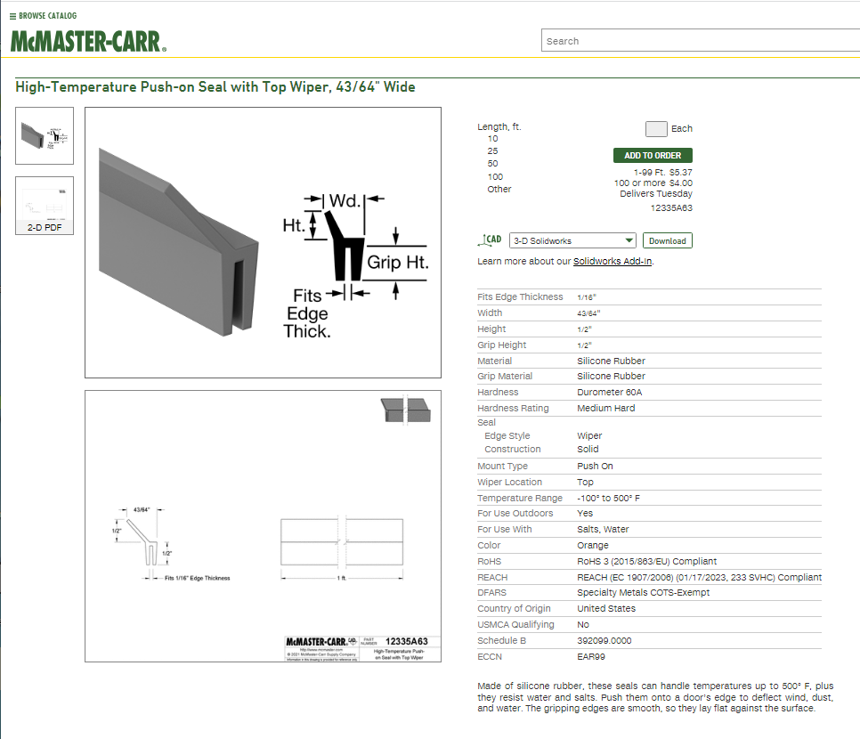
Task: Select part number 12335A63 text
Action: point(671,208)
